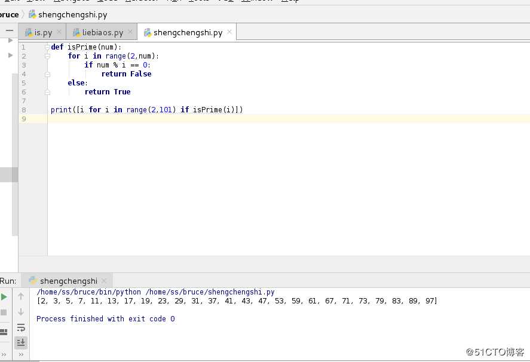This screenshot has height=362, width=530.
Task: Place cursor in highlighted empty line 9
Action: (289, 119)
